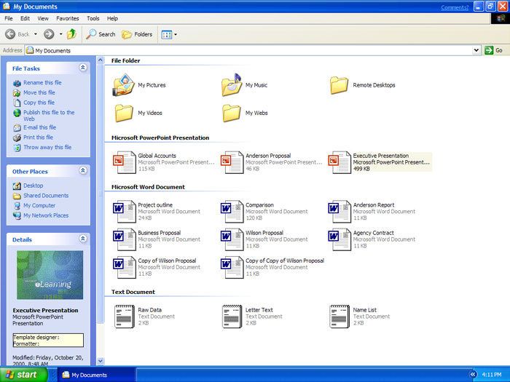
Task: Collapse the Details panel
Action: click(83, 239)
